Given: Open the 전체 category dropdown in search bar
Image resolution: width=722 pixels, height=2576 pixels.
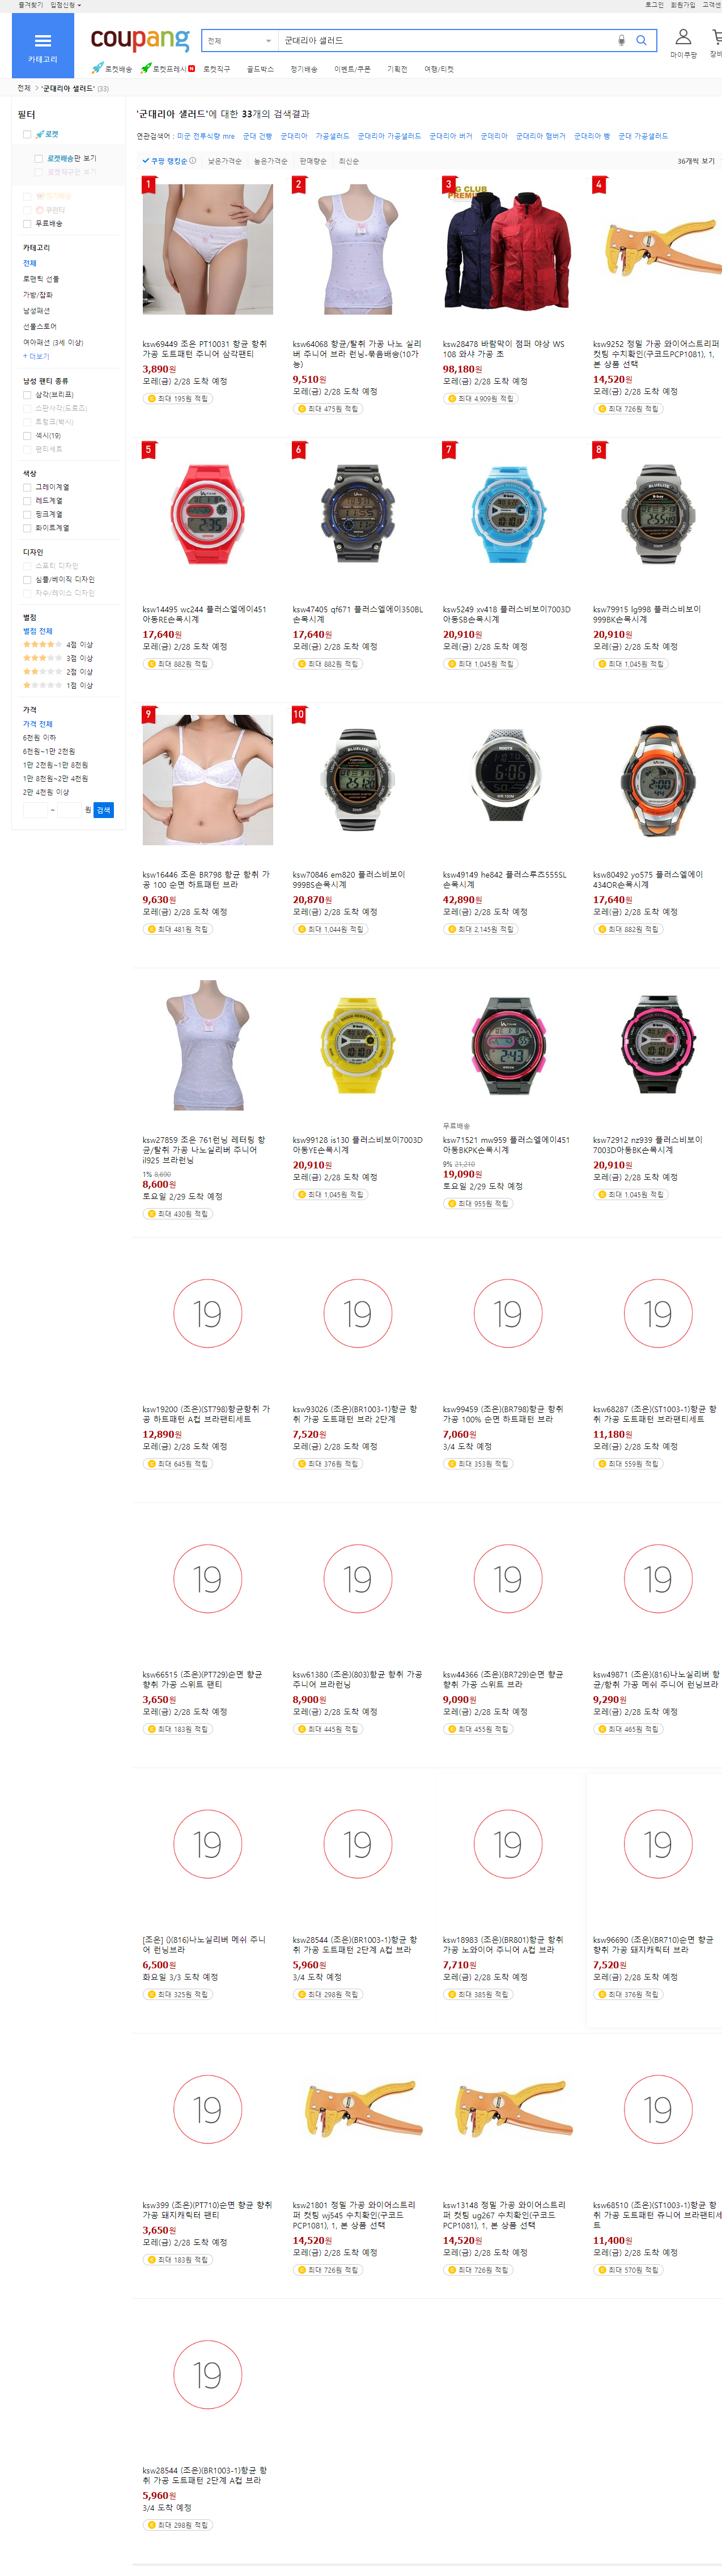Looking at the screenshot, I should coord(239,41).
